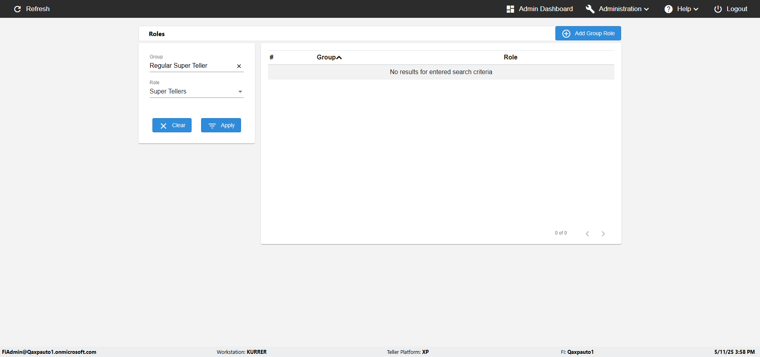Click the 'No results for entered search criteria' message
The image size is (760, 357).
(x=441, y=72)
